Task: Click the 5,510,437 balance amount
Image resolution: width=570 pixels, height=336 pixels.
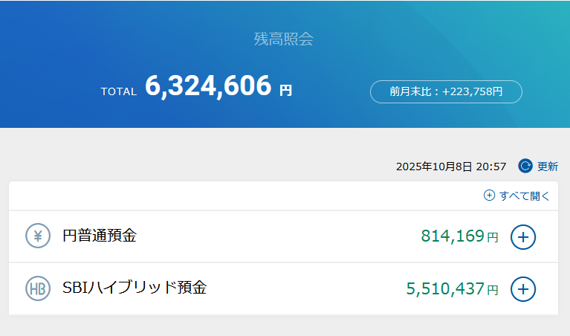Action: coord(445,289)
